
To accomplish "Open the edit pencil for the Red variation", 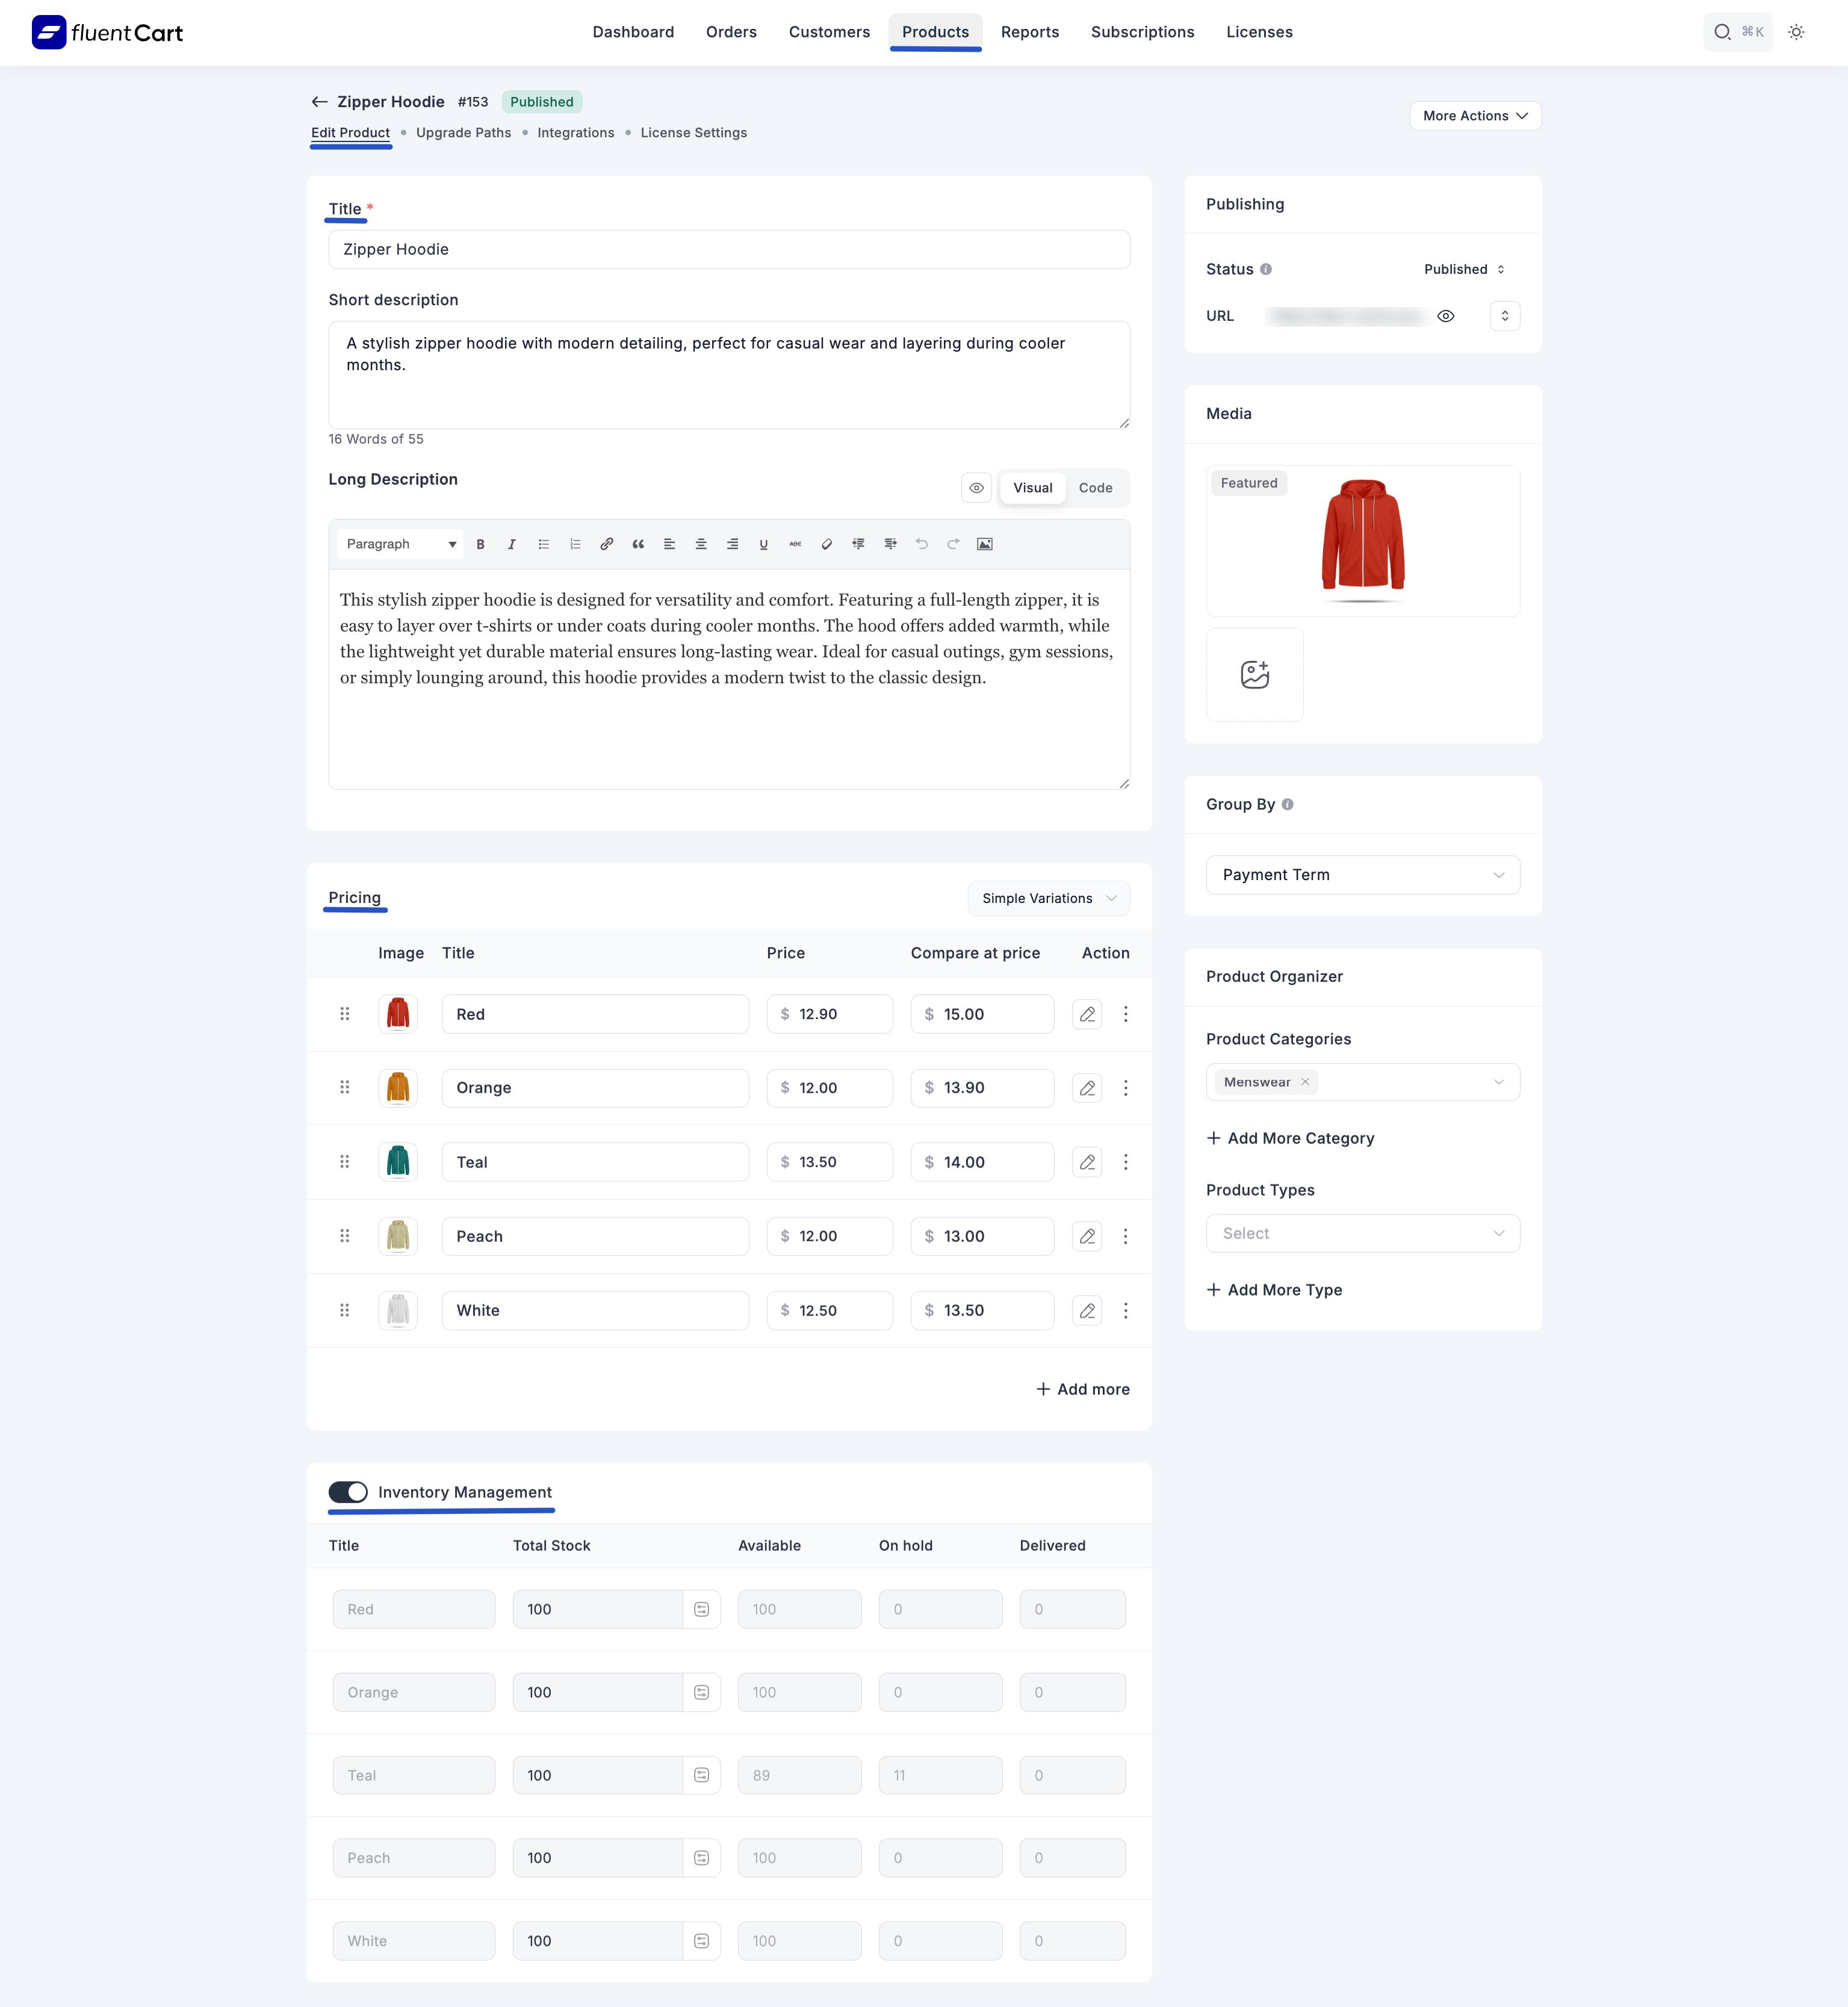I will (1087, 1013).
